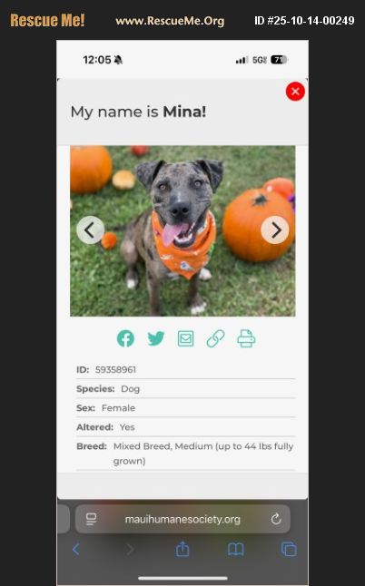Share Mina's profile on Twitter
Screen dimensions: 365x586
155,338
